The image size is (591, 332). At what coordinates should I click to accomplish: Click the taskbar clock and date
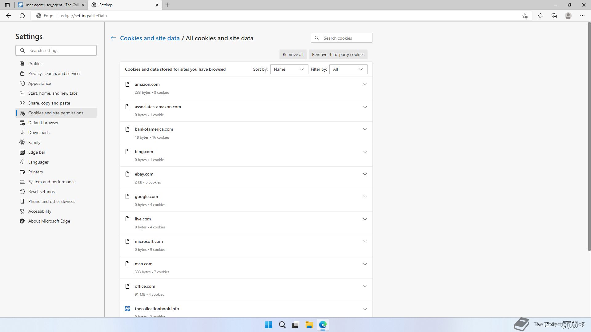click(x=569, y=325)
